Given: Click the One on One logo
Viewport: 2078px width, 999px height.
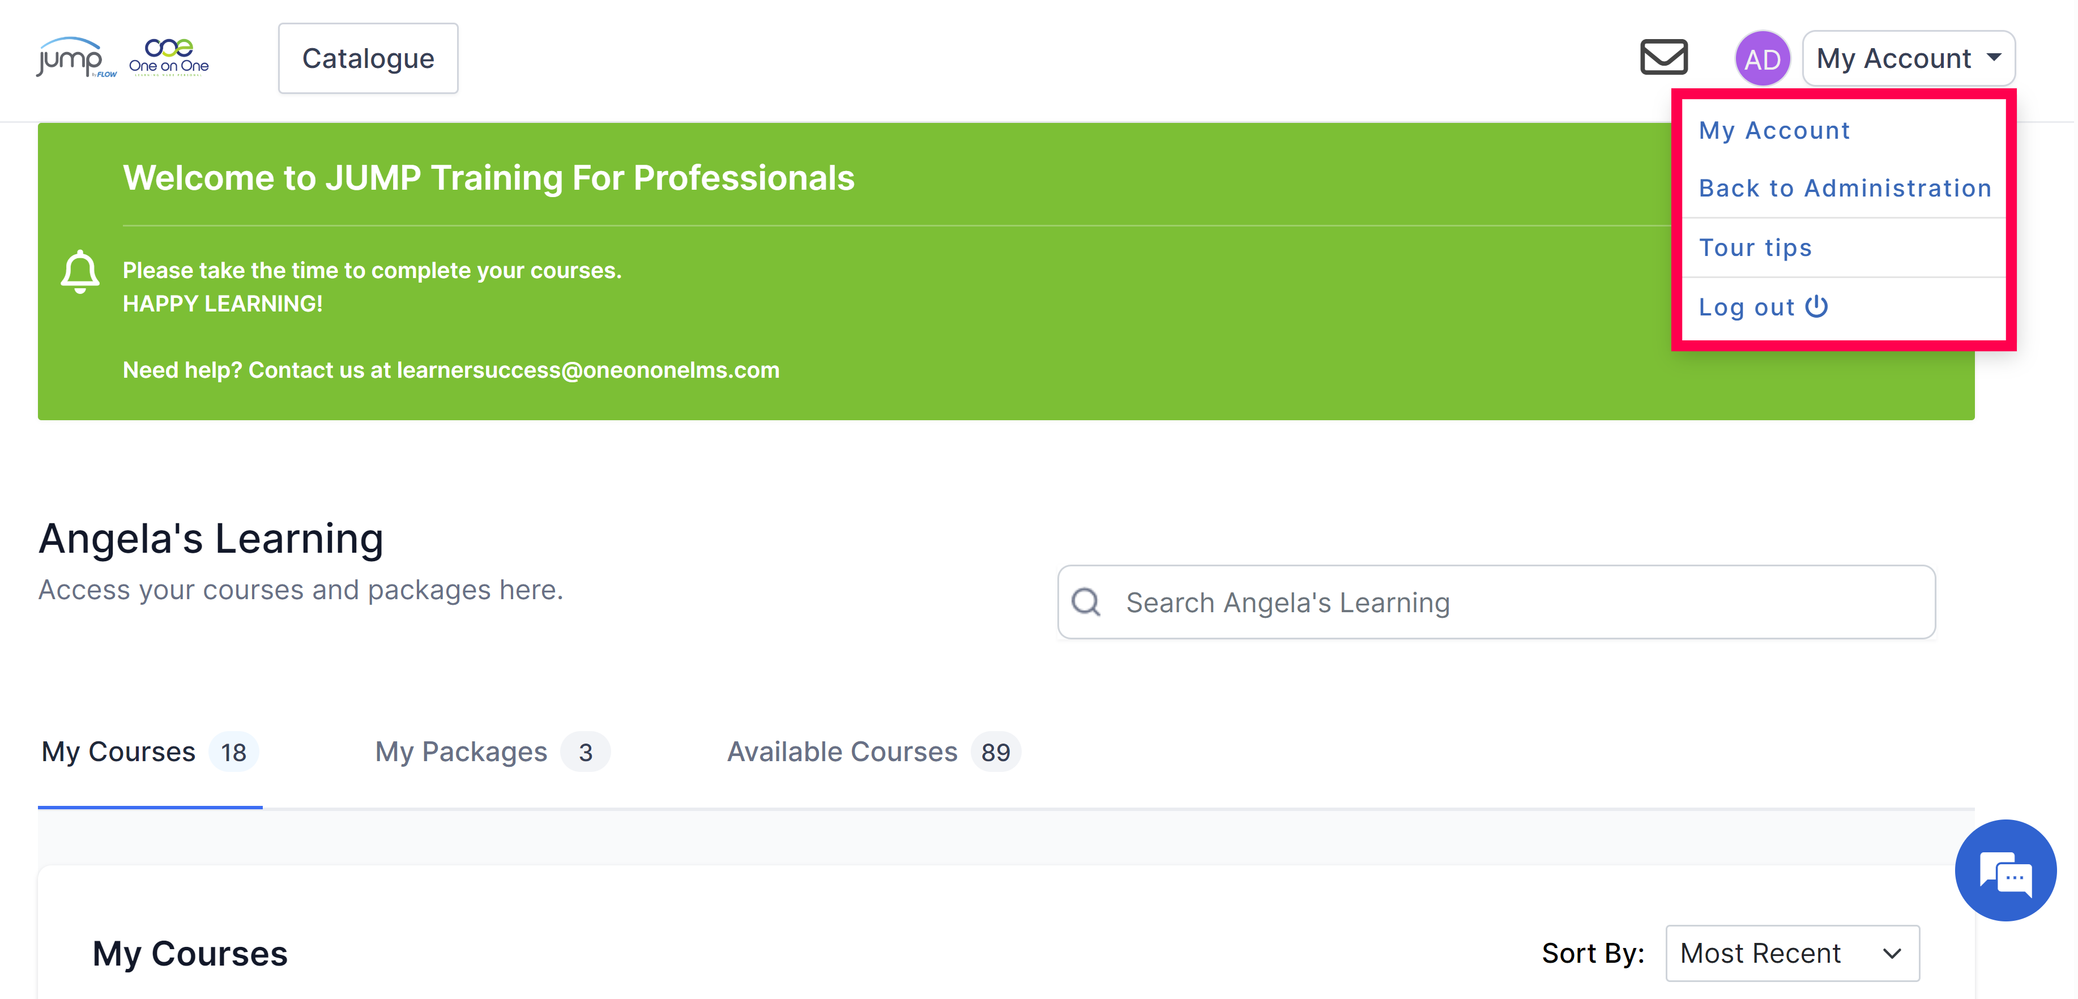Looking at the screenshot, I should pos(169,57).
